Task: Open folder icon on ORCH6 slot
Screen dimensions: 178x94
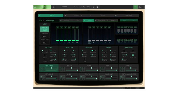Action: [x=61, y=76]
